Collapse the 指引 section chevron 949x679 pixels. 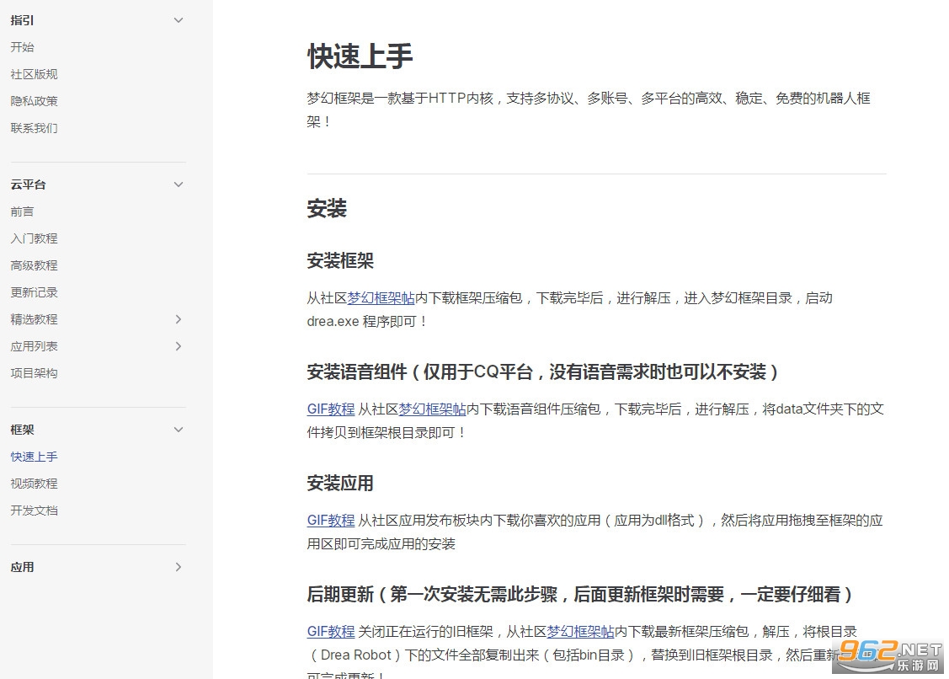tap(178, 20)
